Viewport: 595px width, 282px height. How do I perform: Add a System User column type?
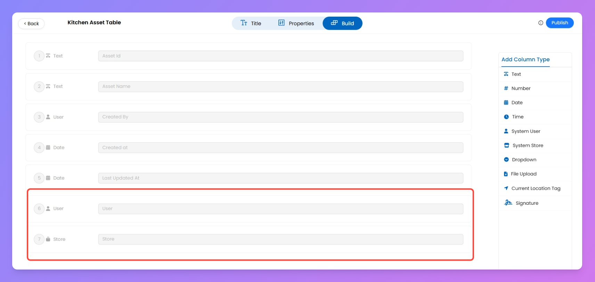[535, 131]
